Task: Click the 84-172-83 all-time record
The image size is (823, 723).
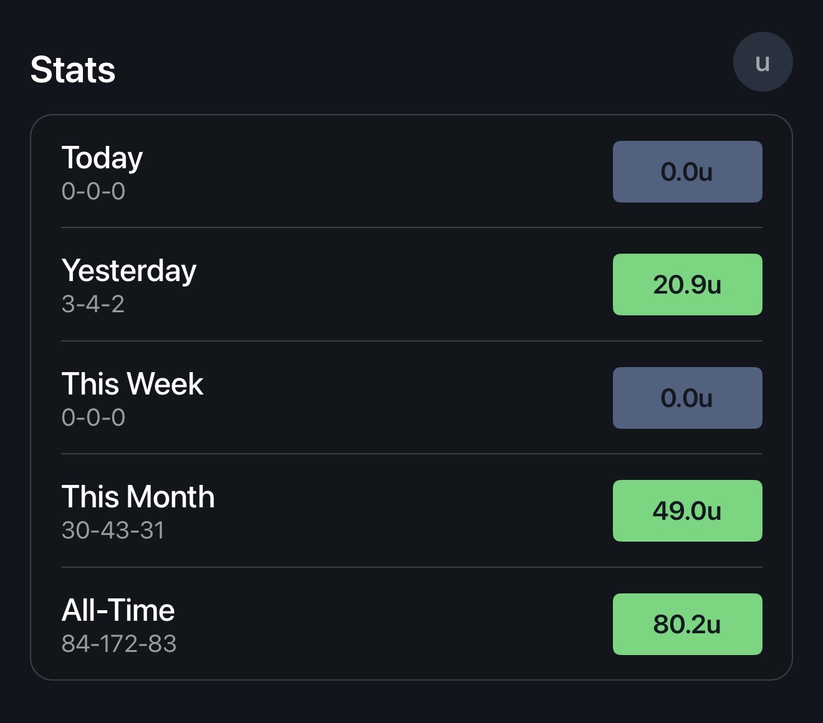Action: [119, 644]
